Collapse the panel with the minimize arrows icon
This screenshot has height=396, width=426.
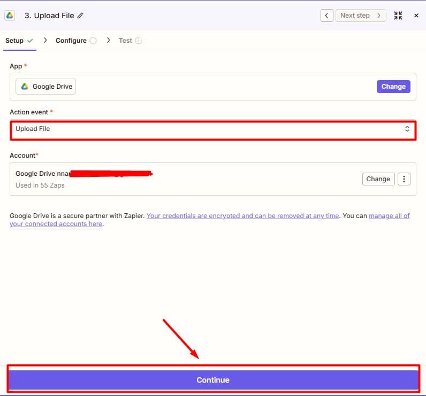(x=398, y=15)
